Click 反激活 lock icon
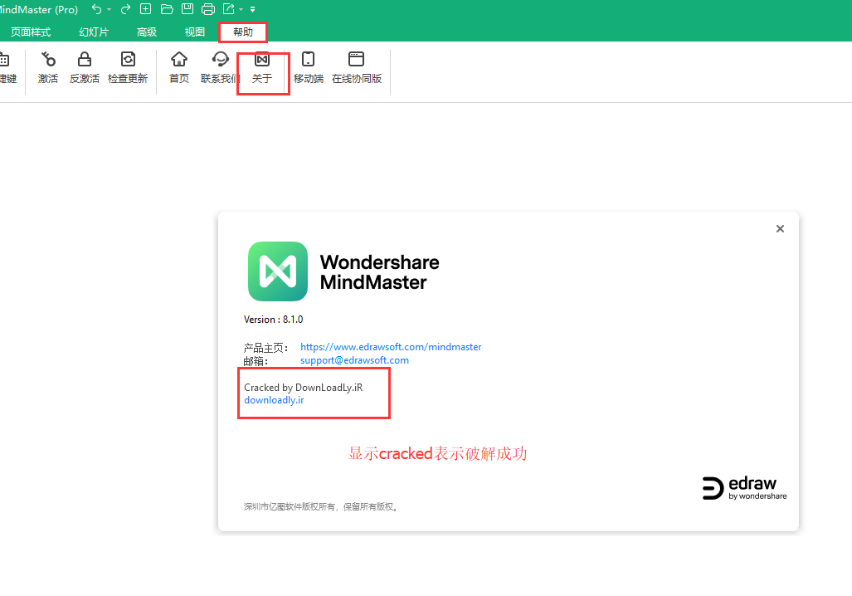Screen dimensions: 852x596 pyautogui.click(x=85, y=67)
